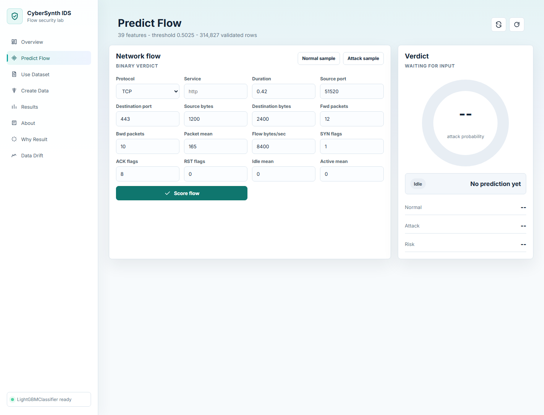Click into the Bwd packets field
Viewport: 544px width, 415px height.
148,146
